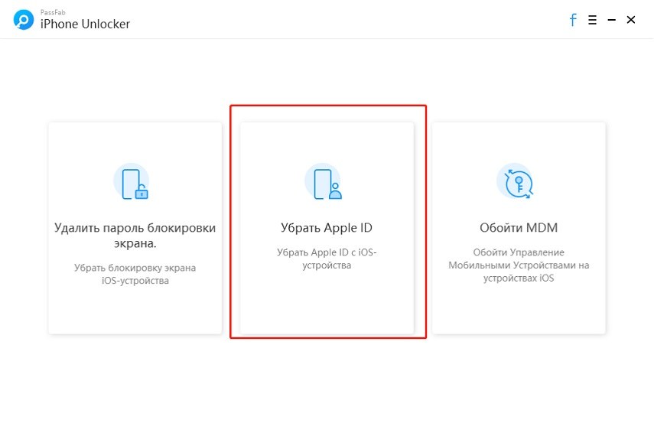This screenshot has height=423, width=654.
Task: Click 'Обойти Управление Мобильными Устройствами' description
Action: (x=519, y=265)
